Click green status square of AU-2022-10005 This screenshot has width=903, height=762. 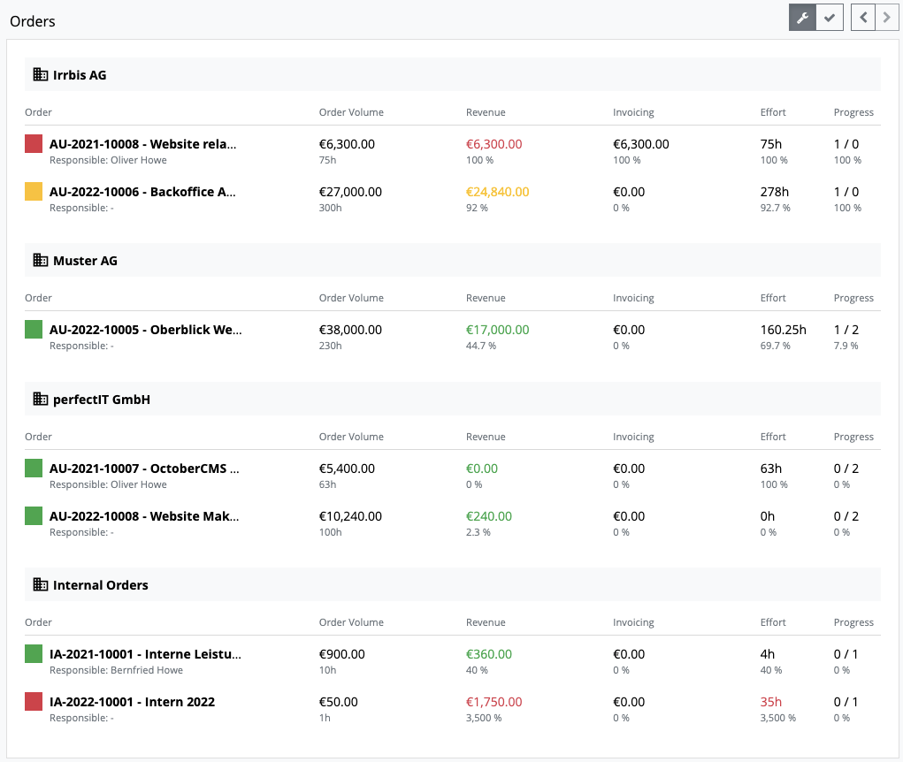(34, 330)
